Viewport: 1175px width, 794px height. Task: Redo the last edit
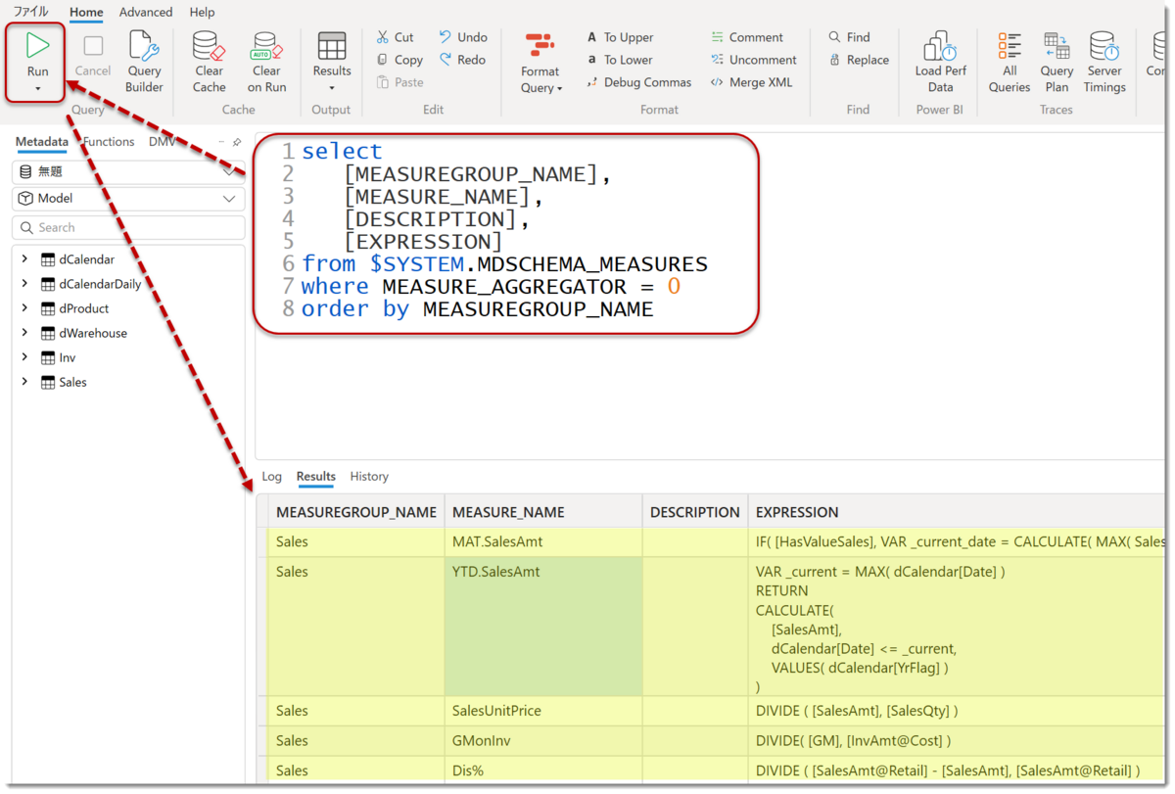(463, 60)
